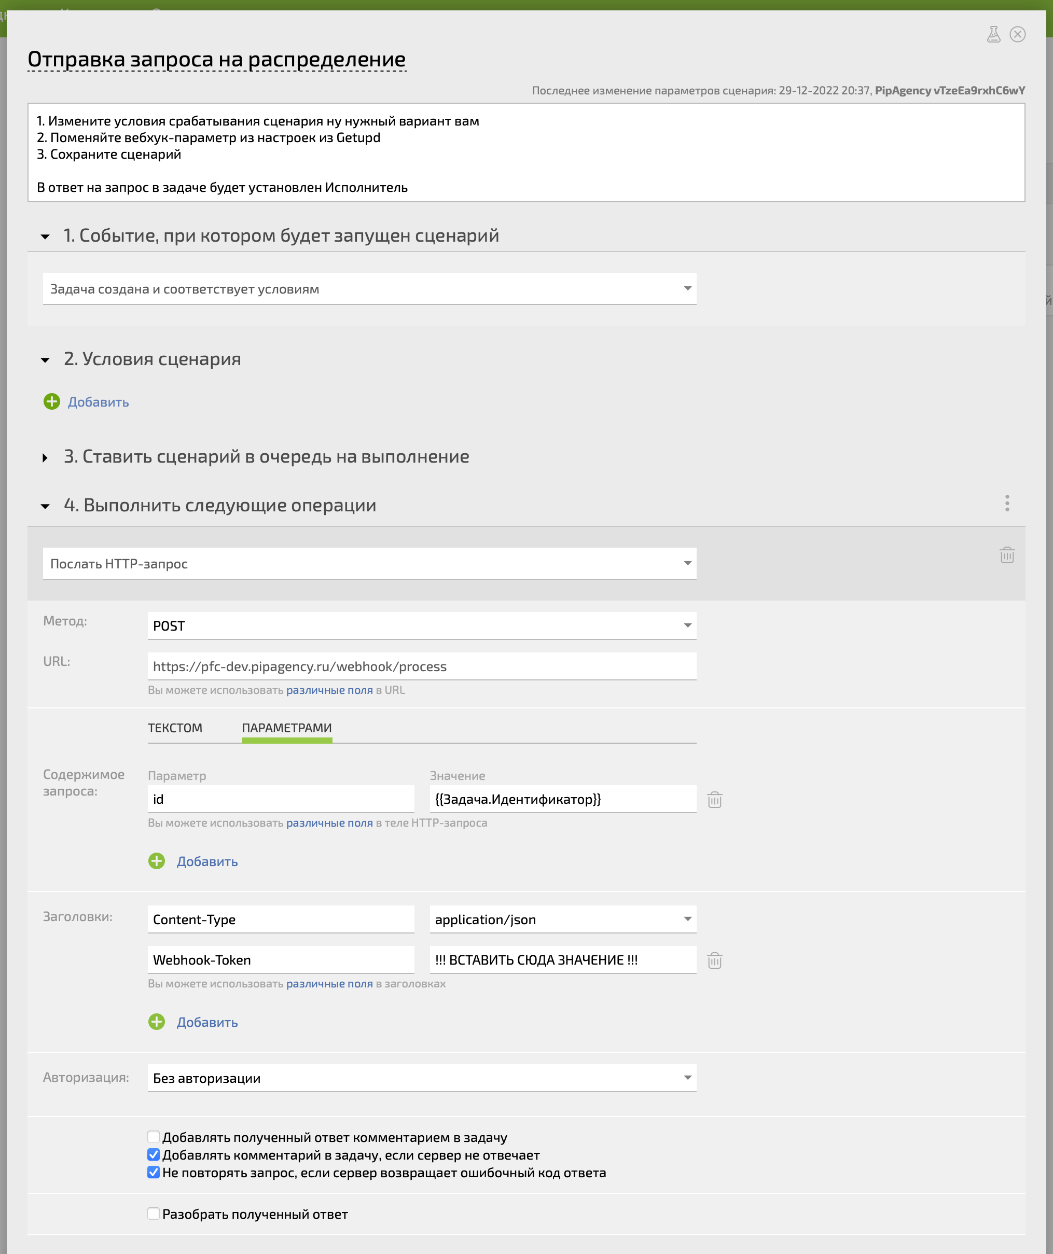Open three-dot menu for operations section
This screenshot has height=1254, width=1053.
(x=1007, y=503)
